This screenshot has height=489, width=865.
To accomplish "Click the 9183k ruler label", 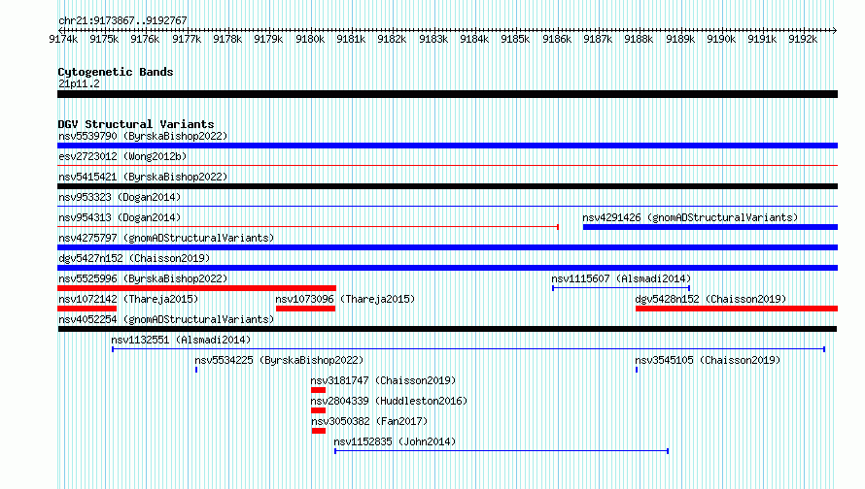I will 433,39.
